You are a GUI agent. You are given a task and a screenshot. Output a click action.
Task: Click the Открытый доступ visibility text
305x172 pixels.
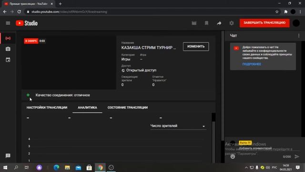click(x=141, y=70)
